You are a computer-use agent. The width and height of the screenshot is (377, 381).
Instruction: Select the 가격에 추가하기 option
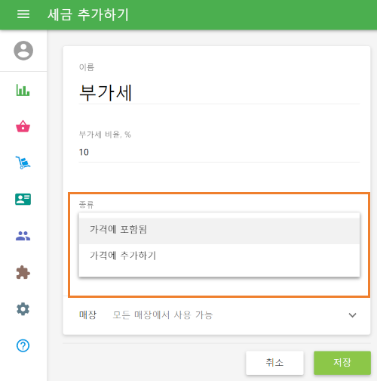[219, 256]
